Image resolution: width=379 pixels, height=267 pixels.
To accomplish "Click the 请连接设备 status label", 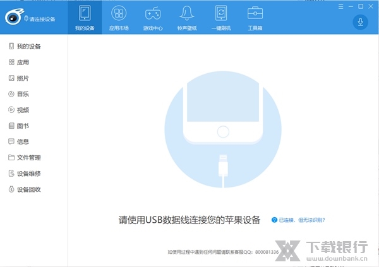I will (x=40, y=19).
